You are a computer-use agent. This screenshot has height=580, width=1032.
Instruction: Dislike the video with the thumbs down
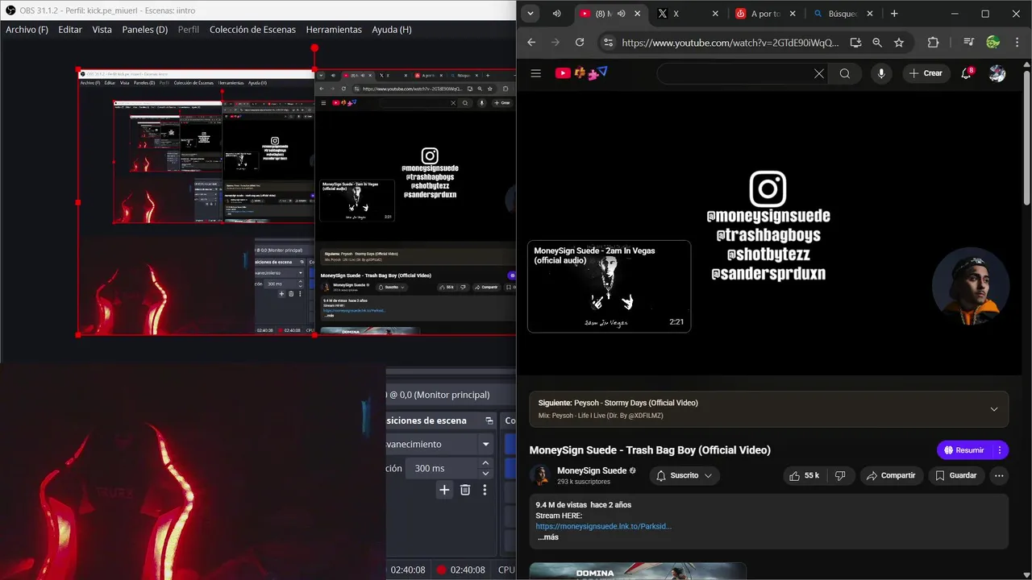tap(840, 475)
